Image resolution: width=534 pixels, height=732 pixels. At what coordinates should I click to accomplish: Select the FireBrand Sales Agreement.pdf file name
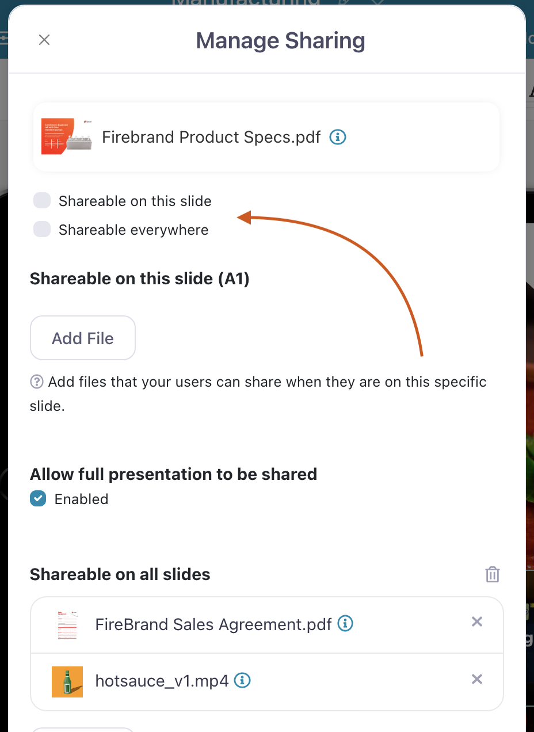tap(213, 624)
